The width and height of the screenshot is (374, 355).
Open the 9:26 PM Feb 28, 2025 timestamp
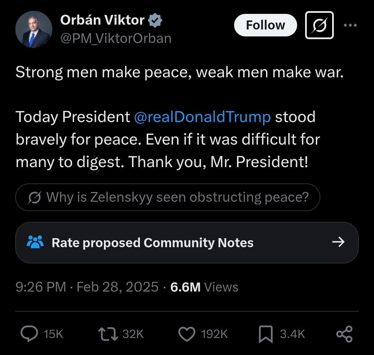[87, 287]
